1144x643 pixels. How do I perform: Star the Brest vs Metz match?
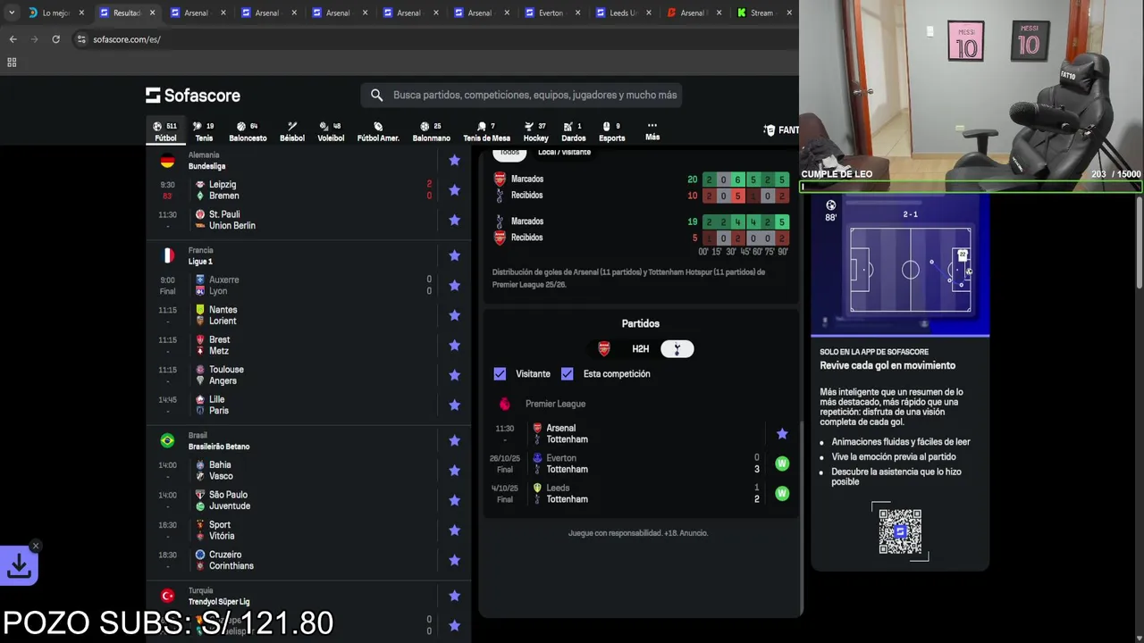pyautogui.click(x=454, y=345)
